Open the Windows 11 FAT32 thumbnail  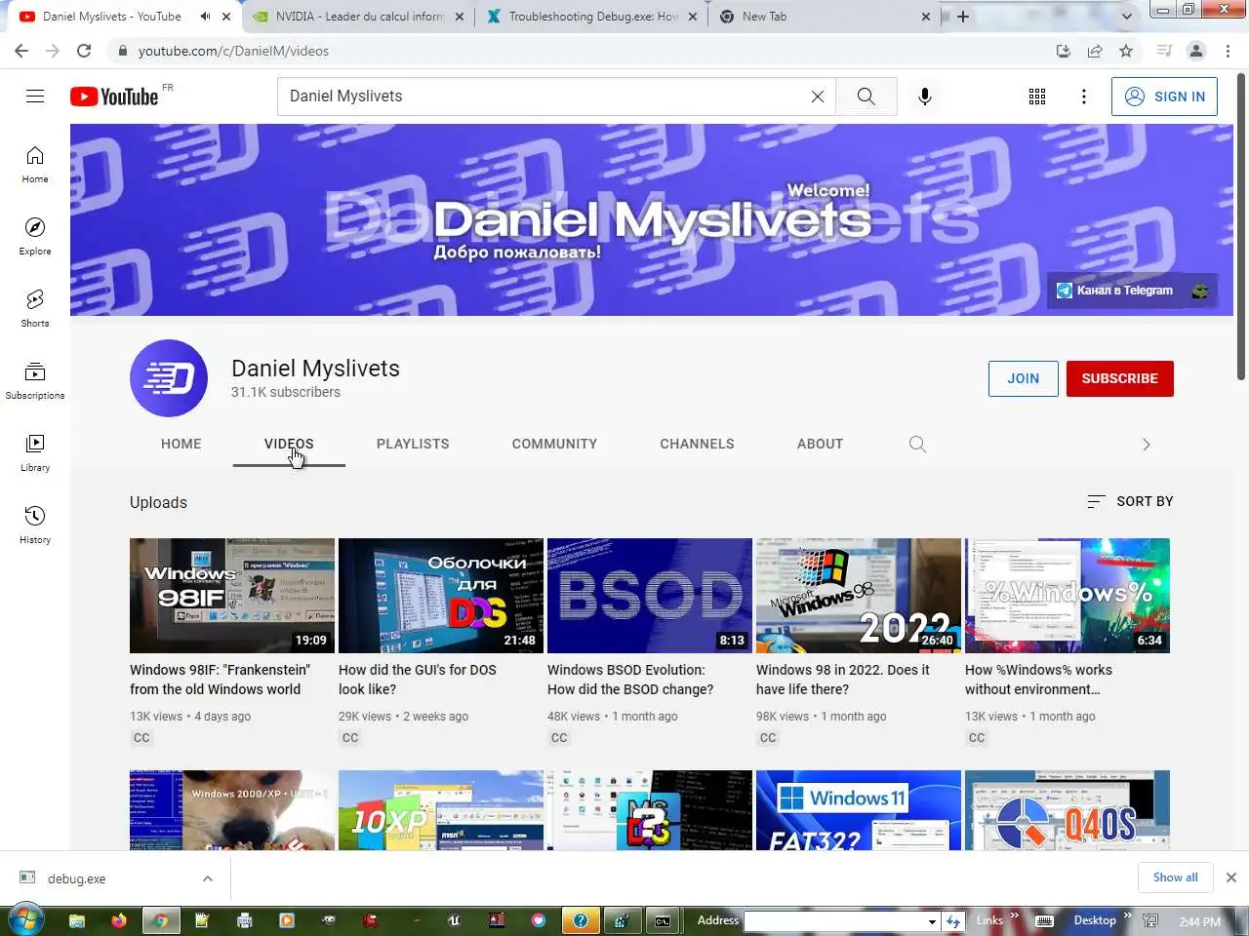coord(859,810)
